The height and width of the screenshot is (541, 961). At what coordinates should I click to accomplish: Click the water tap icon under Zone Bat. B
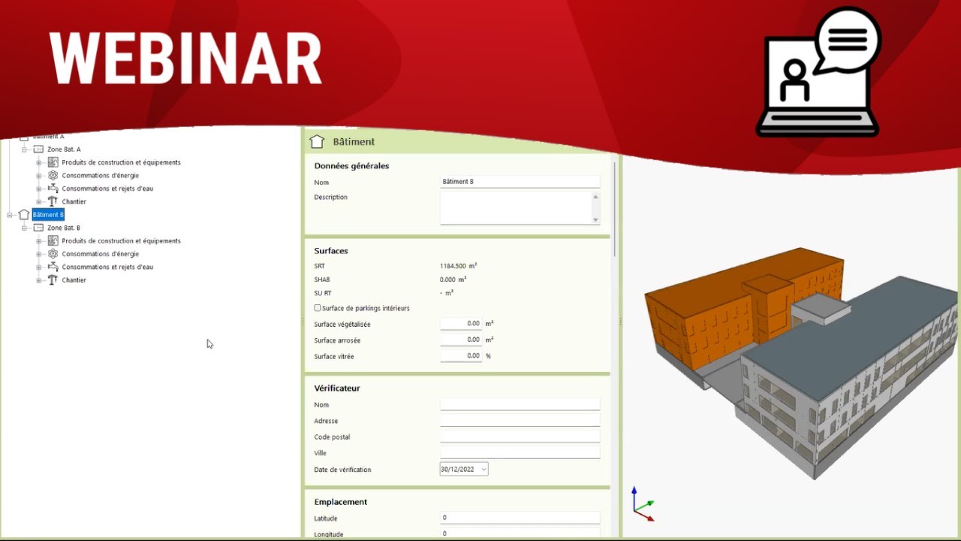pyautogui.click(x=53, y=267)
